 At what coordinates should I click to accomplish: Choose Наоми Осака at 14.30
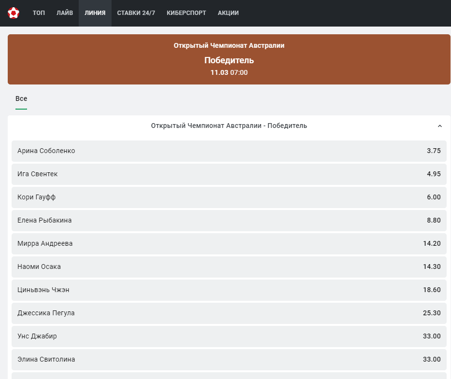[x=229, y=267]
